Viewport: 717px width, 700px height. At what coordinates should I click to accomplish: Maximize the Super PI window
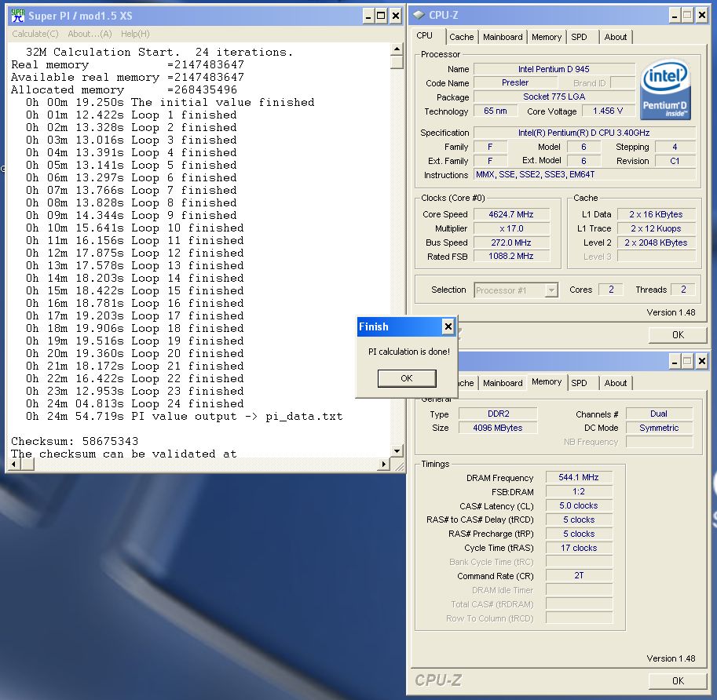coord(381,16)
